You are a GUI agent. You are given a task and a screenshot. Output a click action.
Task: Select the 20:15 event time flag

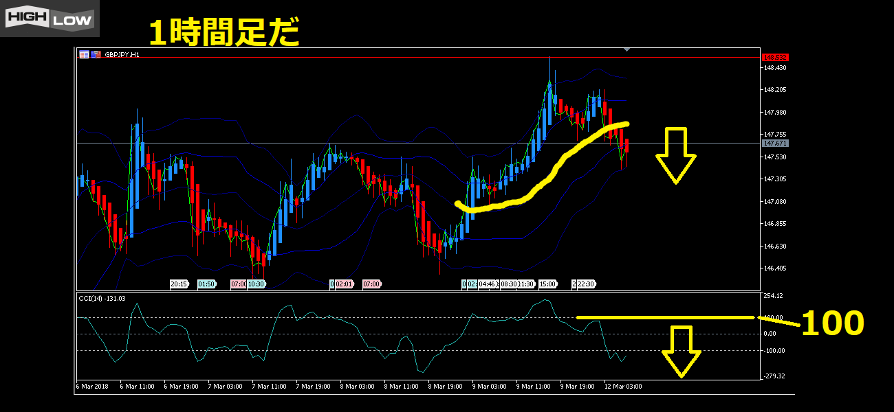[179, 284]
